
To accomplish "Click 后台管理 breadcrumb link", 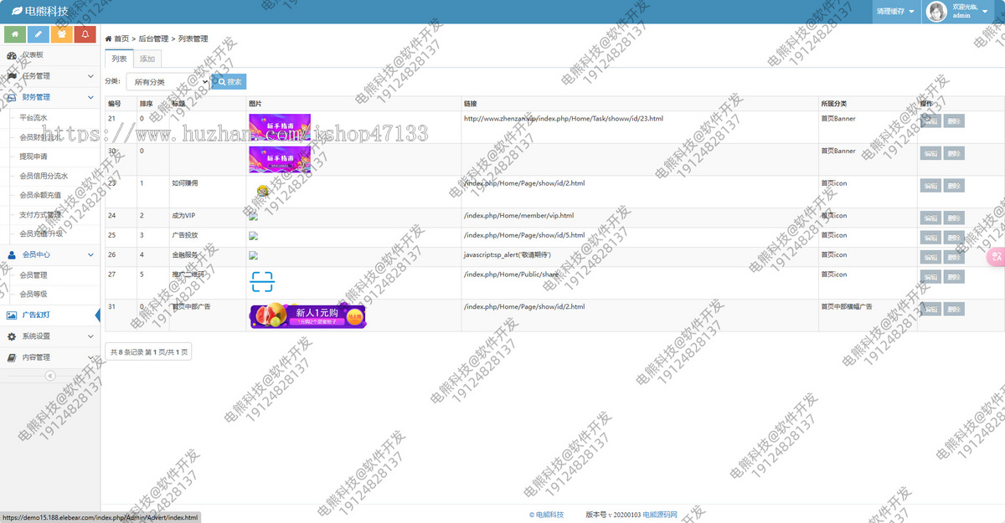I will tap(153, 39).
